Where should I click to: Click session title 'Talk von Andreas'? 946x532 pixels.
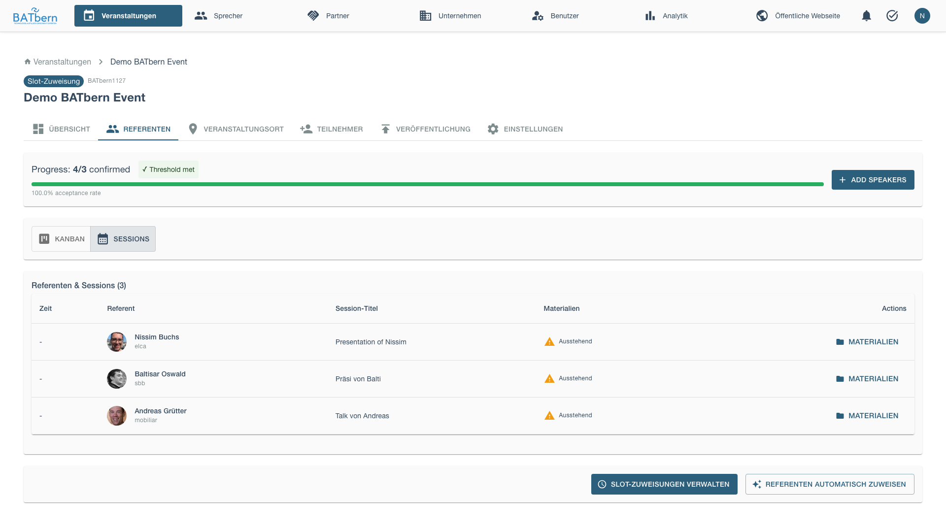(362, 416)
